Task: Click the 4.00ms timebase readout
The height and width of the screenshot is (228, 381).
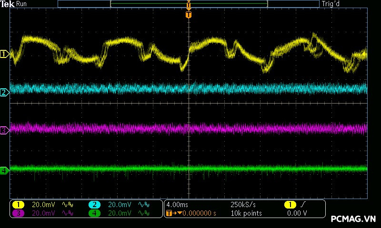Action: click(x=177, y=205)
